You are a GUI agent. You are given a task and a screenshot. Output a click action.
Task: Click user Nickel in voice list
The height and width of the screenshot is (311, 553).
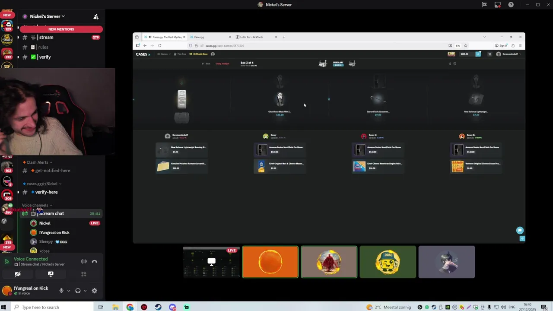44,223
